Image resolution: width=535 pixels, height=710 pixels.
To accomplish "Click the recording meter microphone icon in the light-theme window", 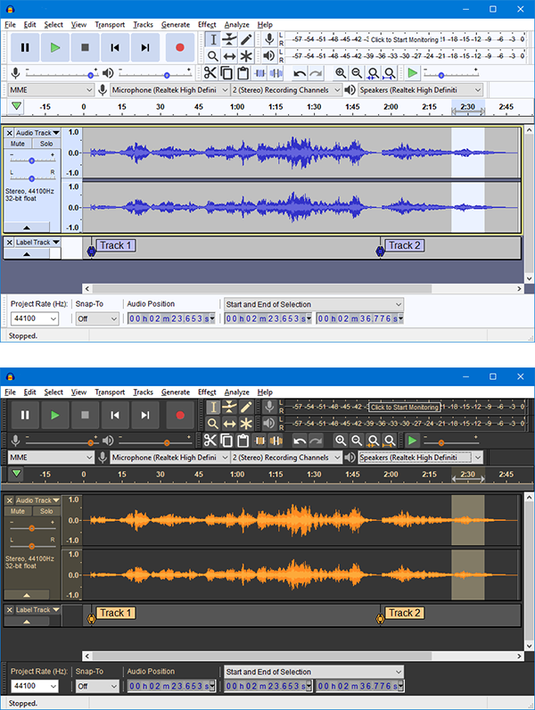I will pos(269,39).
